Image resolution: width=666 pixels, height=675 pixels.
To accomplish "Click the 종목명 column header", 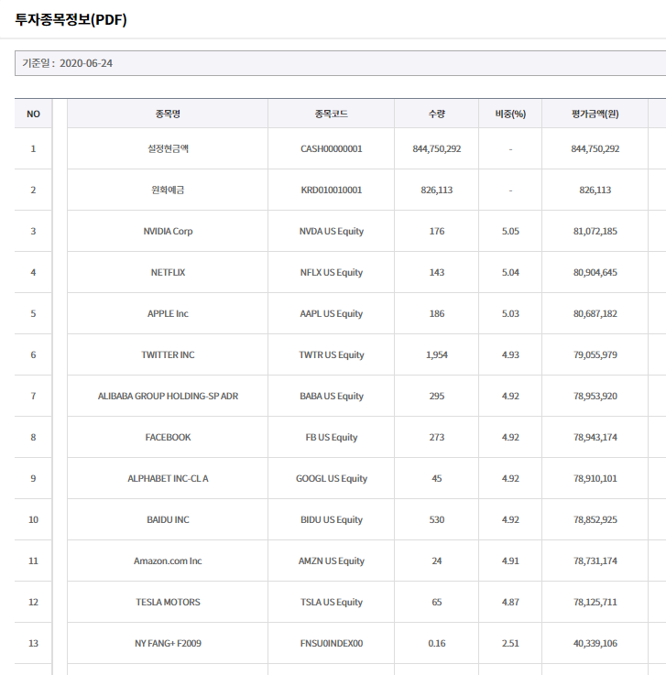I will [x=168, y=114].
